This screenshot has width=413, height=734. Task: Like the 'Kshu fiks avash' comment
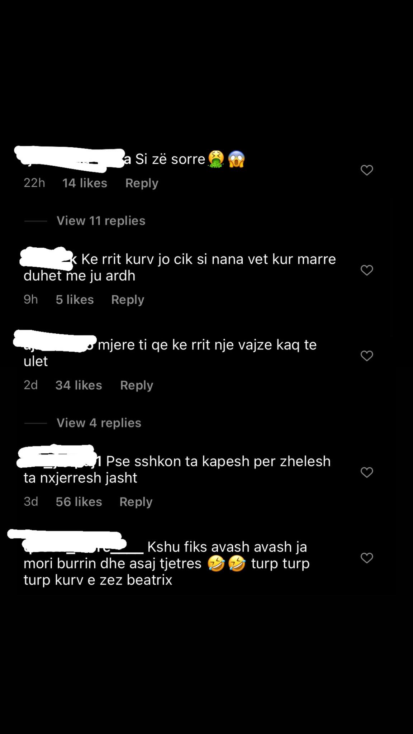coord(367,558)
